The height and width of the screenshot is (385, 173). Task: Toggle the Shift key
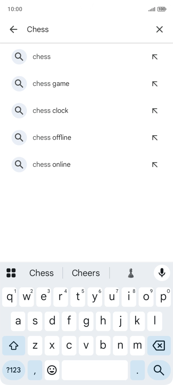tap(14, 345)
